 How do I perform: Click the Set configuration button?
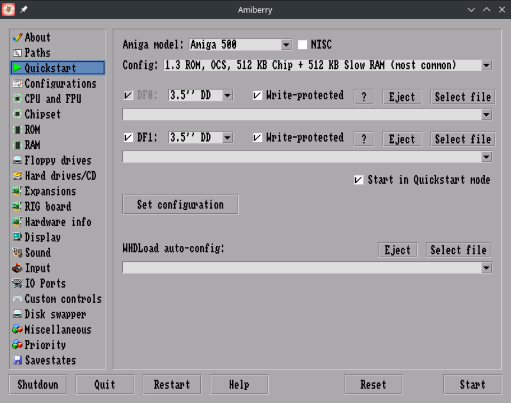180,205
